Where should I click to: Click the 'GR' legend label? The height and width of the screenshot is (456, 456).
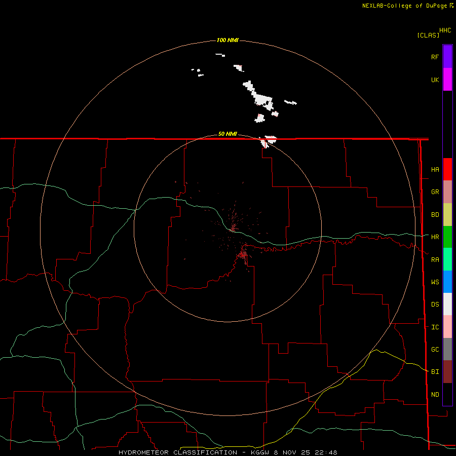coord(435,192)
